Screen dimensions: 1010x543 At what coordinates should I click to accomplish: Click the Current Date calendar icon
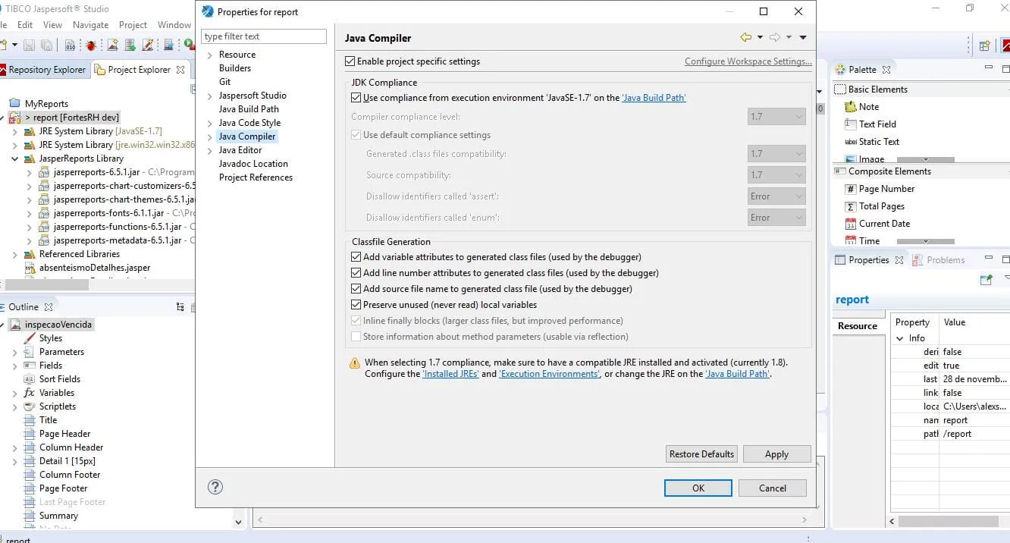pyautogui.click(x=851, y=224)
